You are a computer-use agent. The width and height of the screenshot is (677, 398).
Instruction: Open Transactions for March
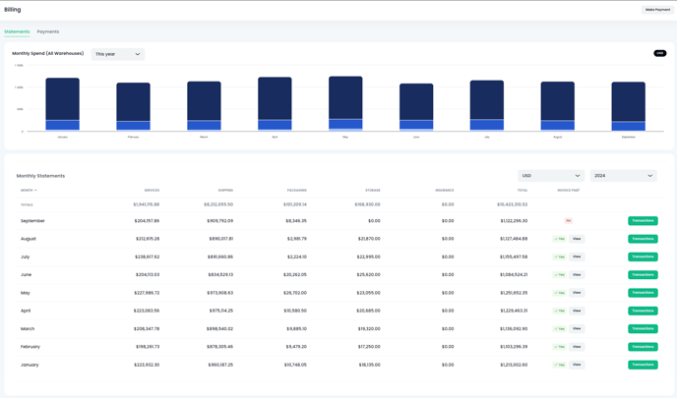click(643, 329)
